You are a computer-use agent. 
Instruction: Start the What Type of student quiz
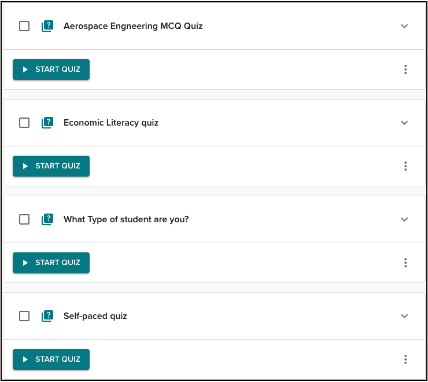pyautogui.click(x=51, y=263)
